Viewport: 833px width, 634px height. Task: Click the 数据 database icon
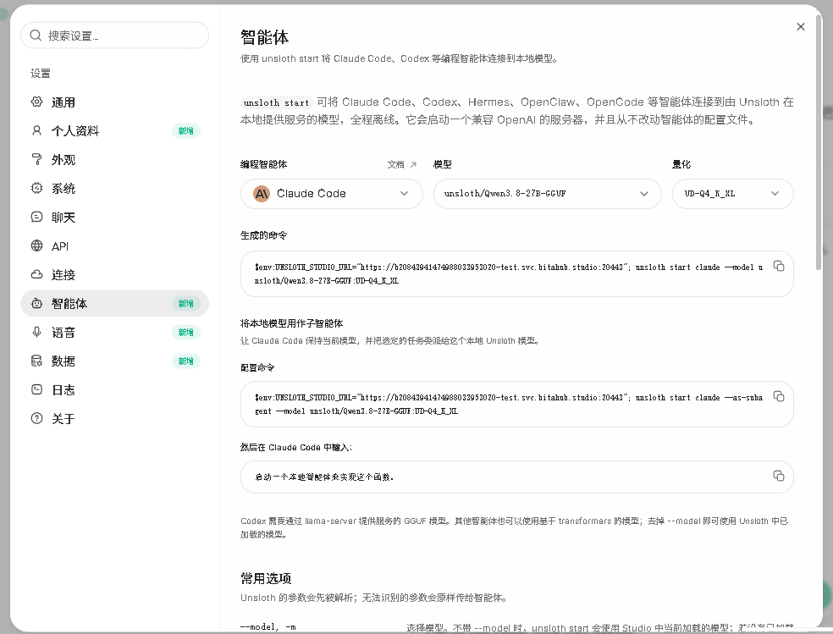pyautogui.click(x=36, y=361)
